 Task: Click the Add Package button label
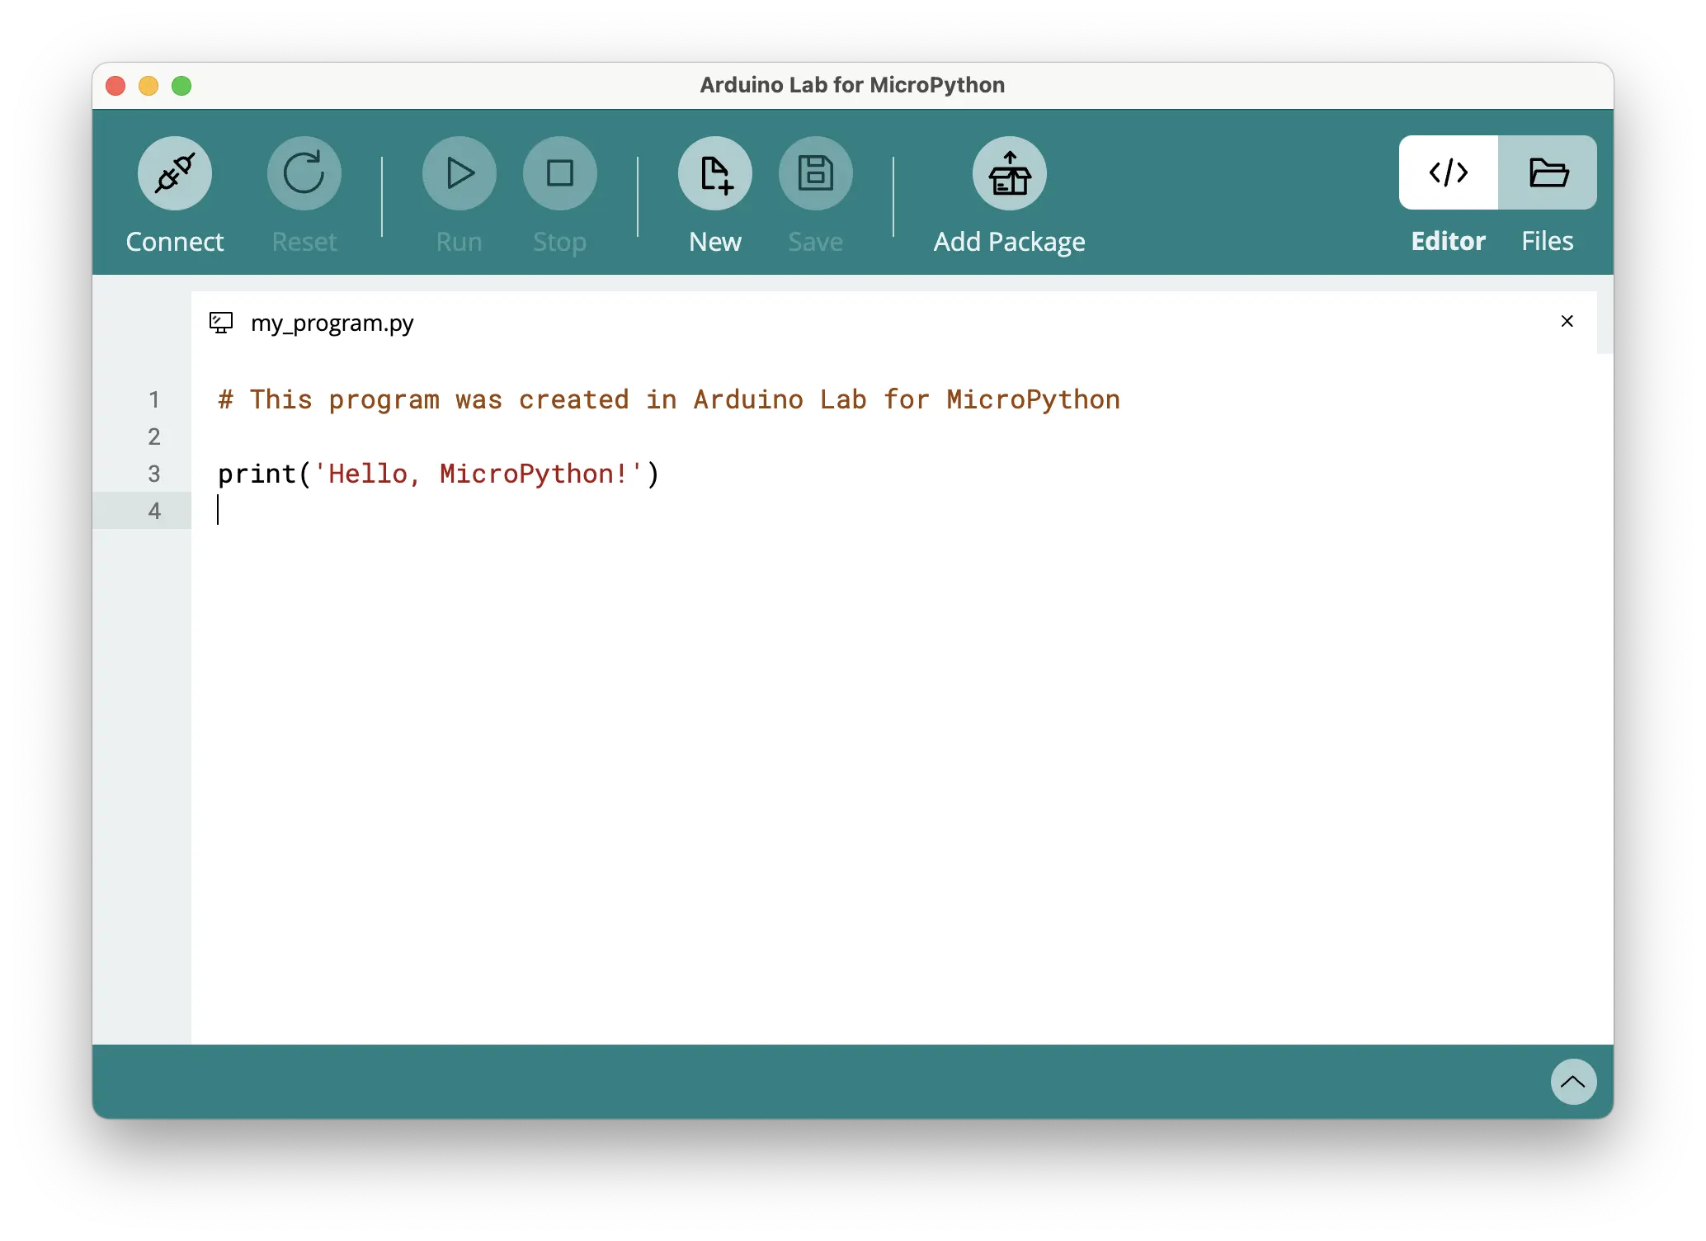tap(1009, 241)
